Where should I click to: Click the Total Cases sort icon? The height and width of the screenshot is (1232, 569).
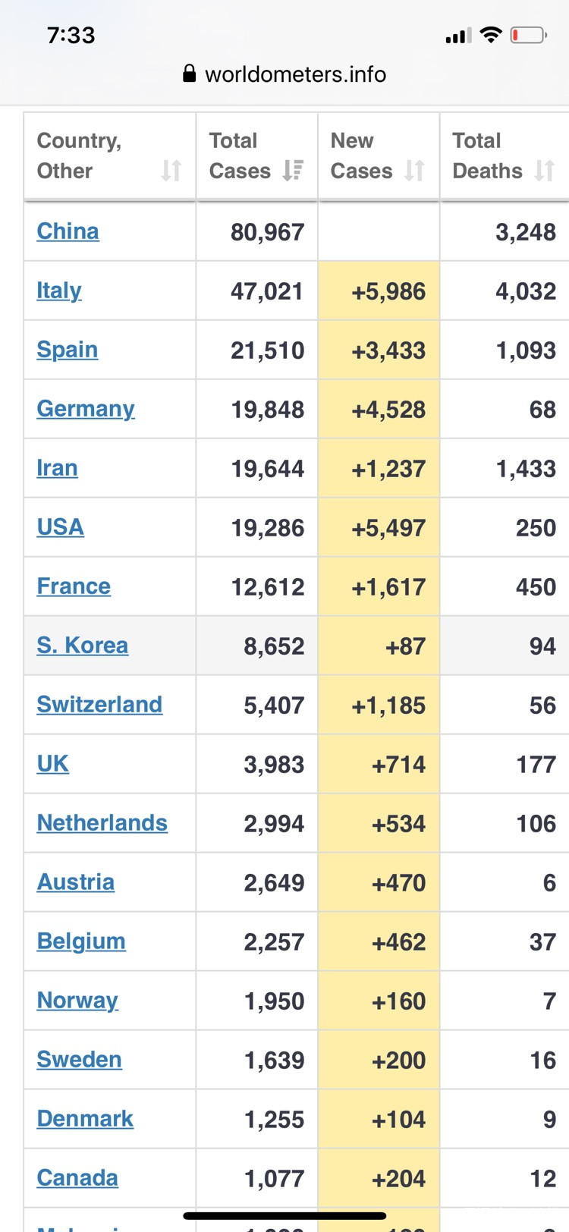[x=293, y=171]
